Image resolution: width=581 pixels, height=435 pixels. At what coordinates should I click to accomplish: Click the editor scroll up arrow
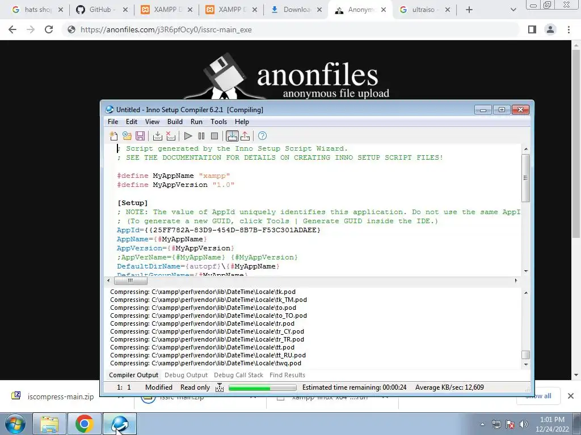click(525, 149)
